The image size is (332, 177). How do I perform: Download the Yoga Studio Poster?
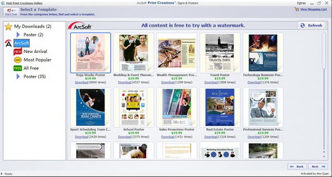coord(81,82)
